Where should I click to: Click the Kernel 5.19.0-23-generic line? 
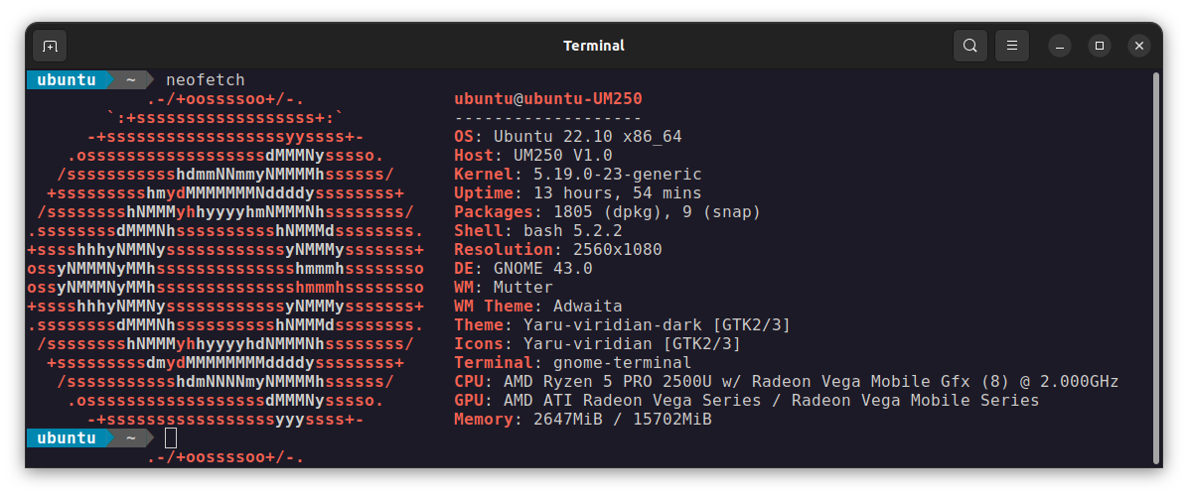click(577, 175)
